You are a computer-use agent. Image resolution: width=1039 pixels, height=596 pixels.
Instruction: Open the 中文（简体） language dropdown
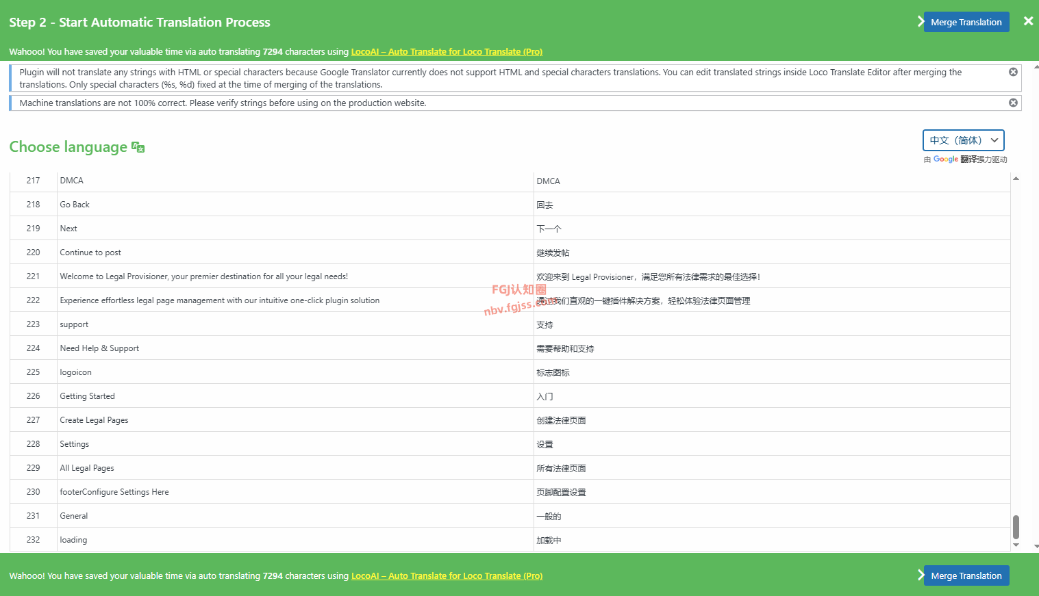pyautogui.click(x=963, y=140)
